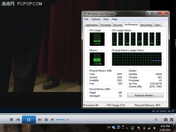Open the View menu
Image resolution: width=176 pixels, height=132 pixels.
(x=106, y=19)
